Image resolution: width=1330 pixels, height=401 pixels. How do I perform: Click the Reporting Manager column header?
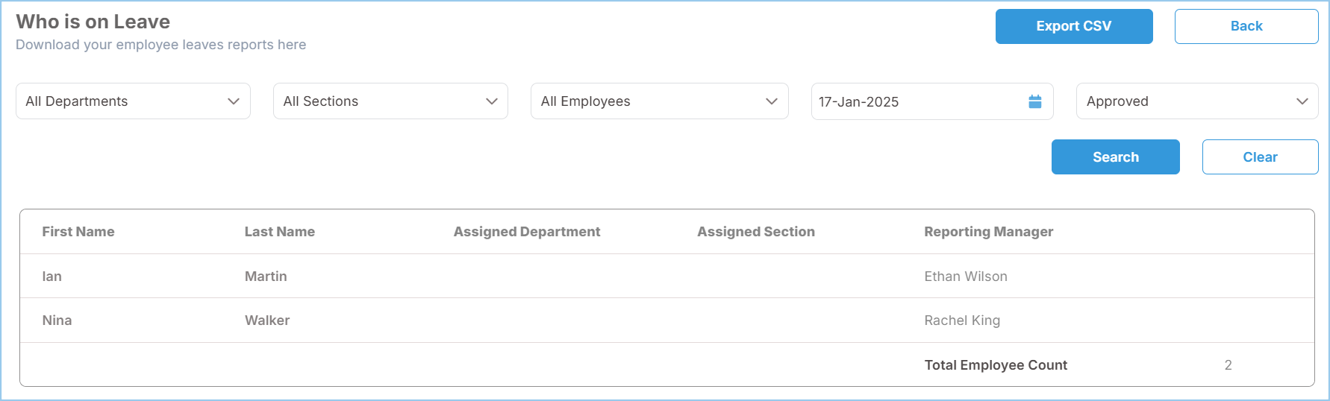pyautogui.click(x=988, y=232)
